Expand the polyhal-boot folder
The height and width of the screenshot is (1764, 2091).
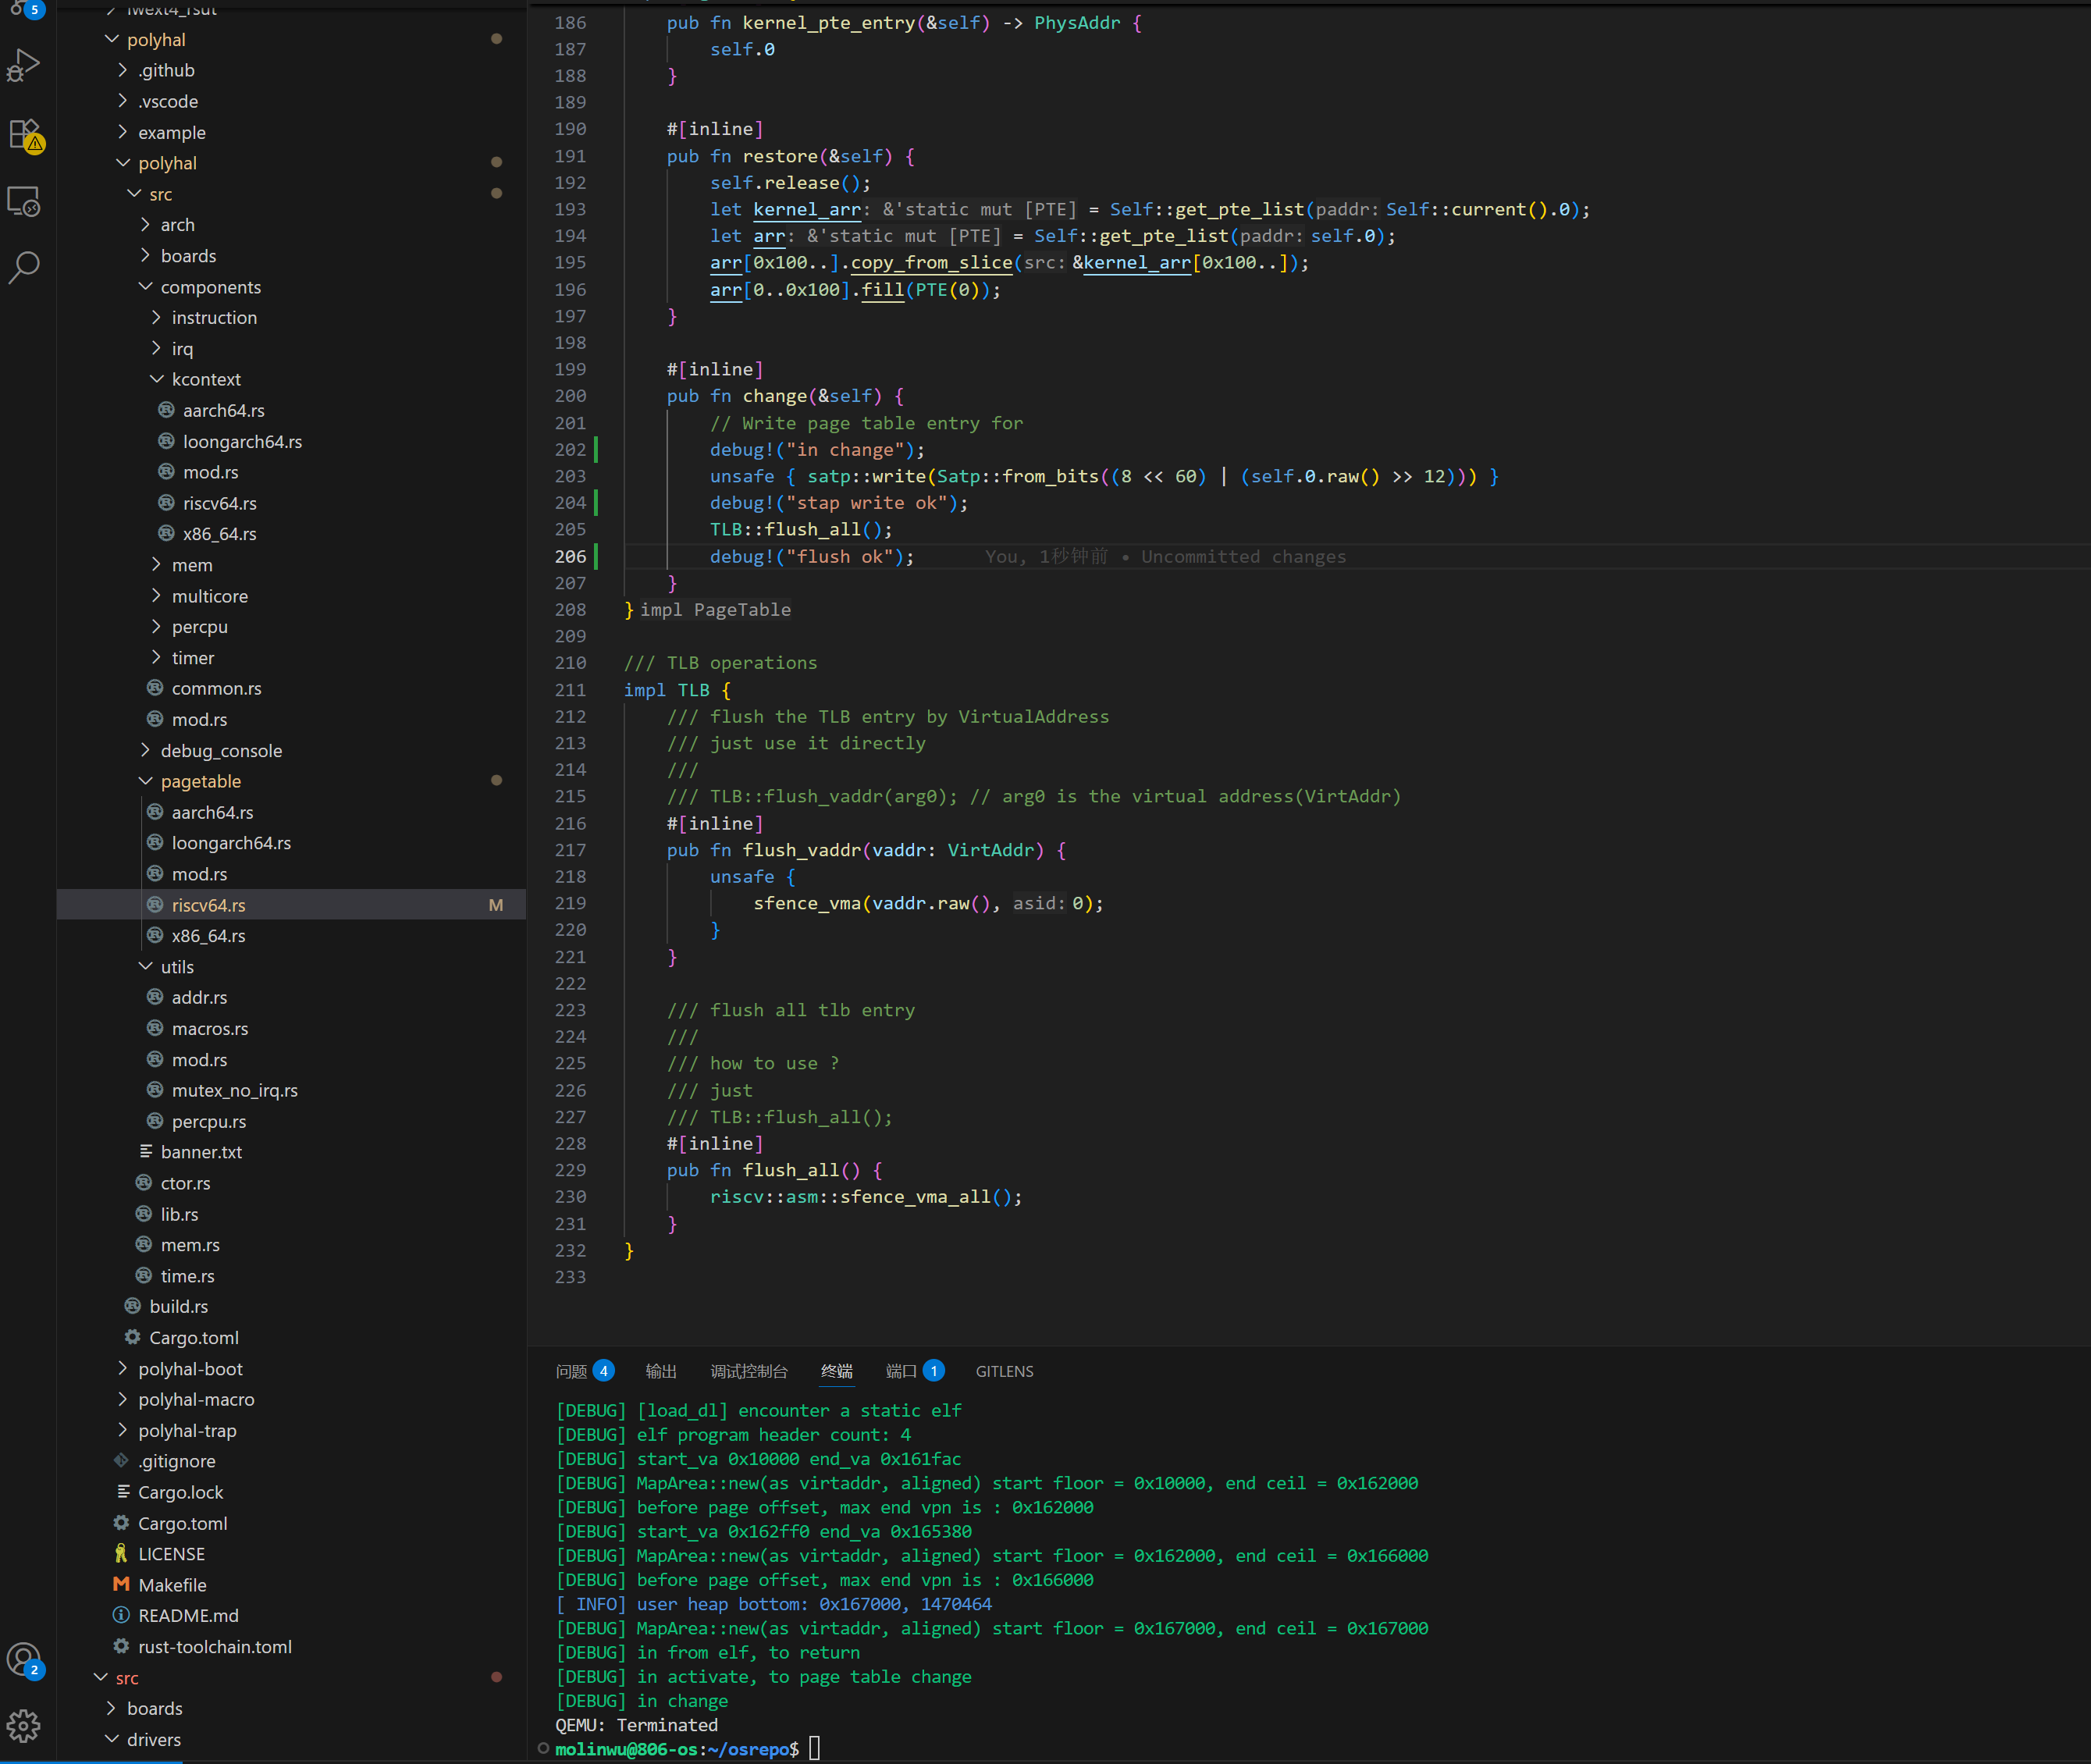click(190, 1369)
